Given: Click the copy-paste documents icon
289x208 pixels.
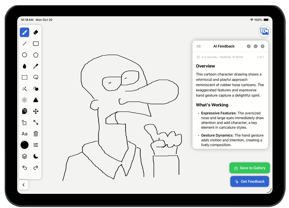Looking at the screenshot, I should 24,111.
